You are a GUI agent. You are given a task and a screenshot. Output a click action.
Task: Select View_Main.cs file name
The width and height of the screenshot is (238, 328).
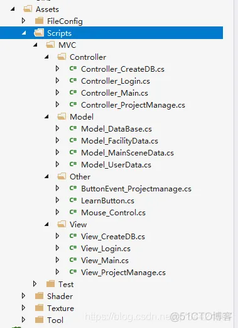(105, 261)
